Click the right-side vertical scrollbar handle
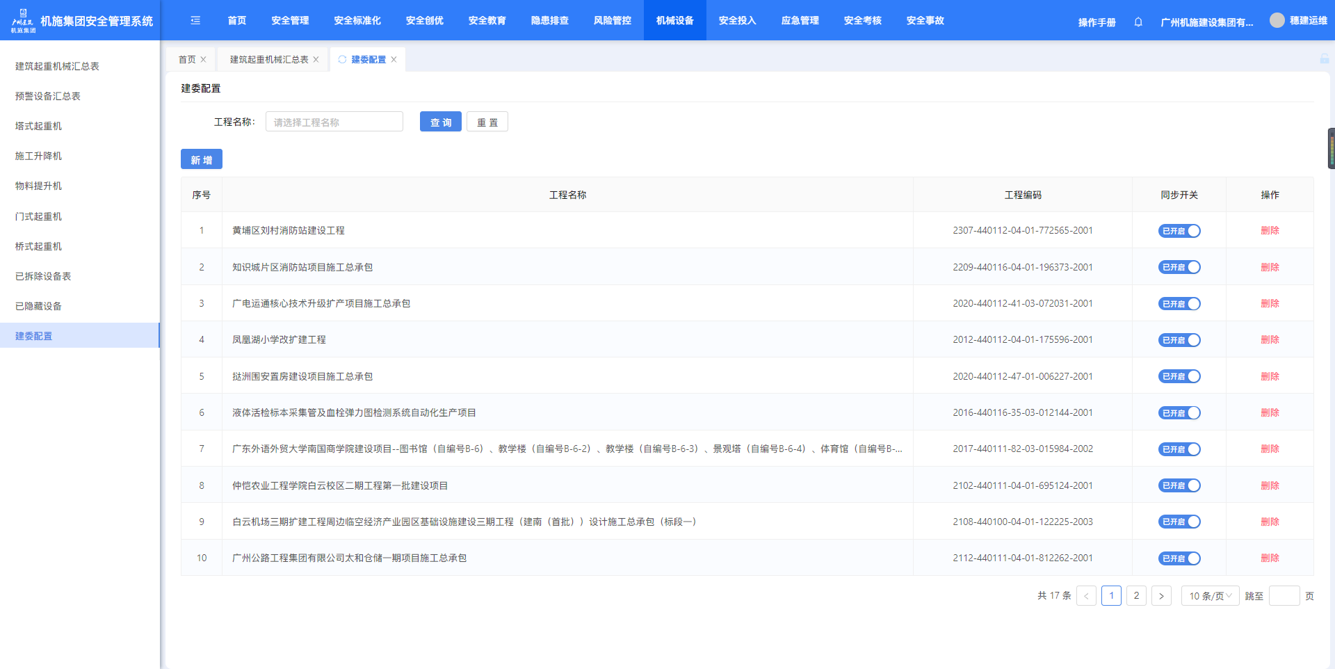Screen dimensions: 1335x669 click(1331, 149)
